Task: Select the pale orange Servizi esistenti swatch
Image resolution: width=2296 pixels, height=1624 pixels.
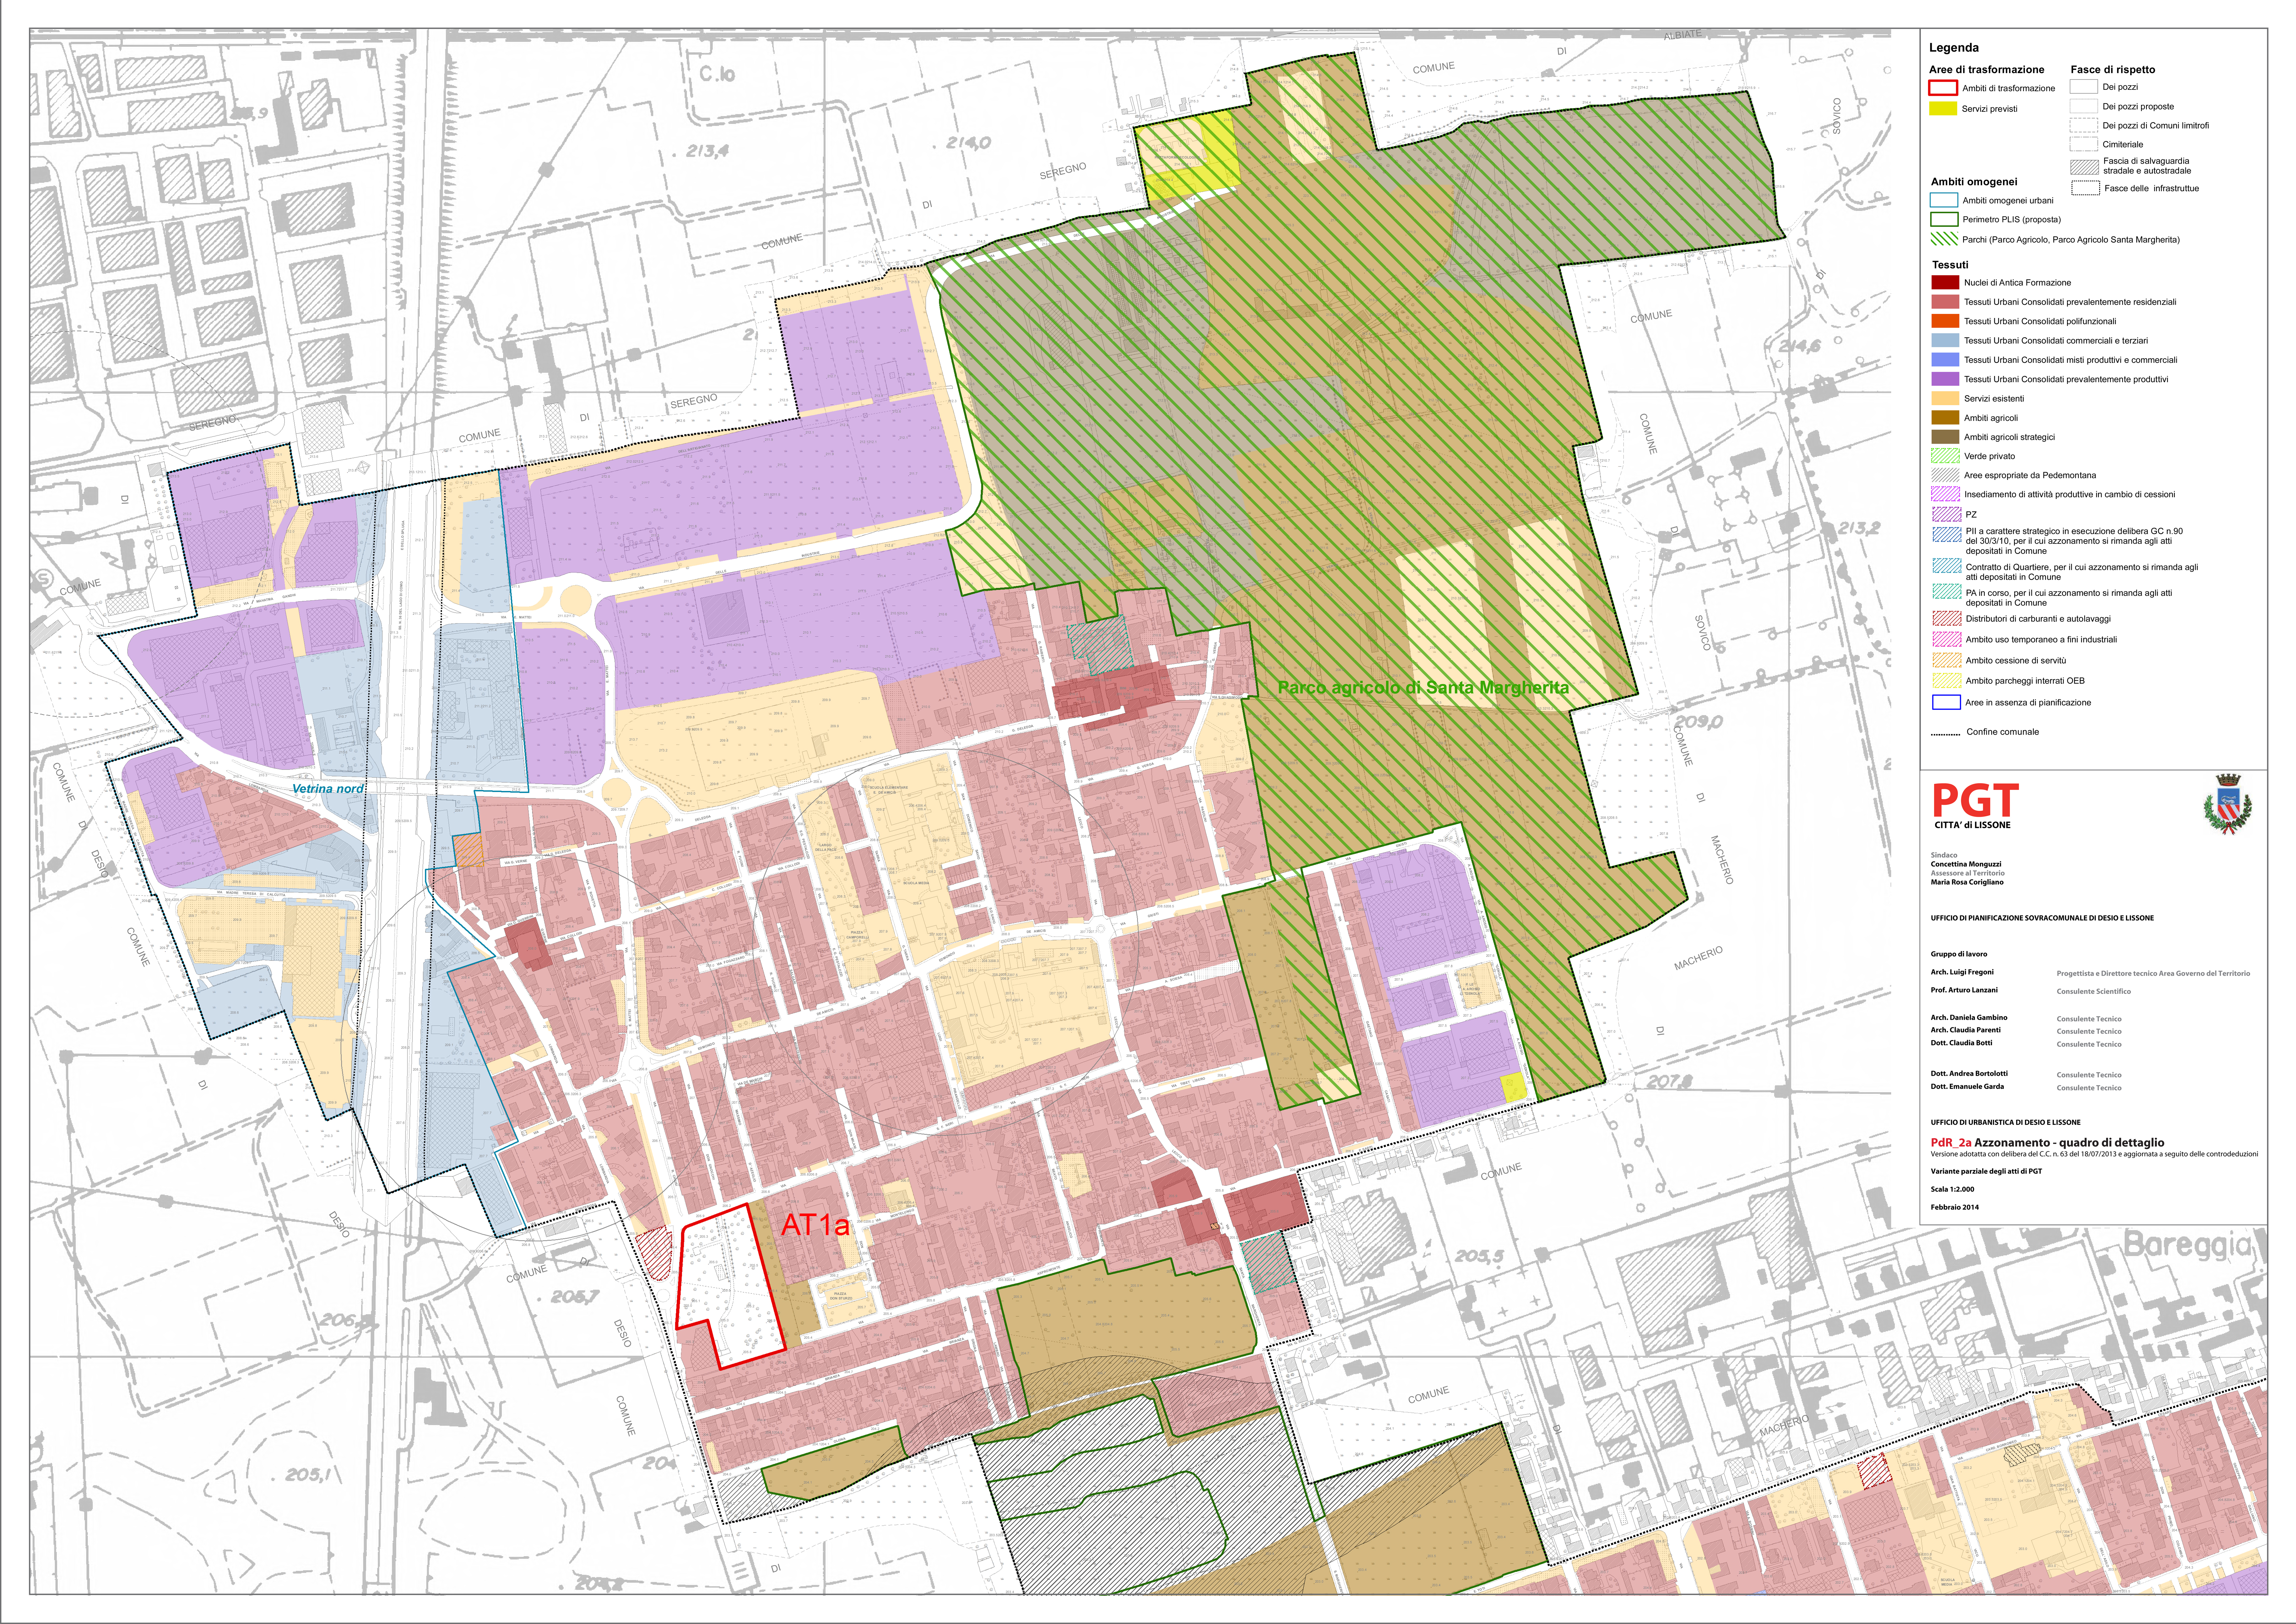Action: click(x=1945, y=398)
